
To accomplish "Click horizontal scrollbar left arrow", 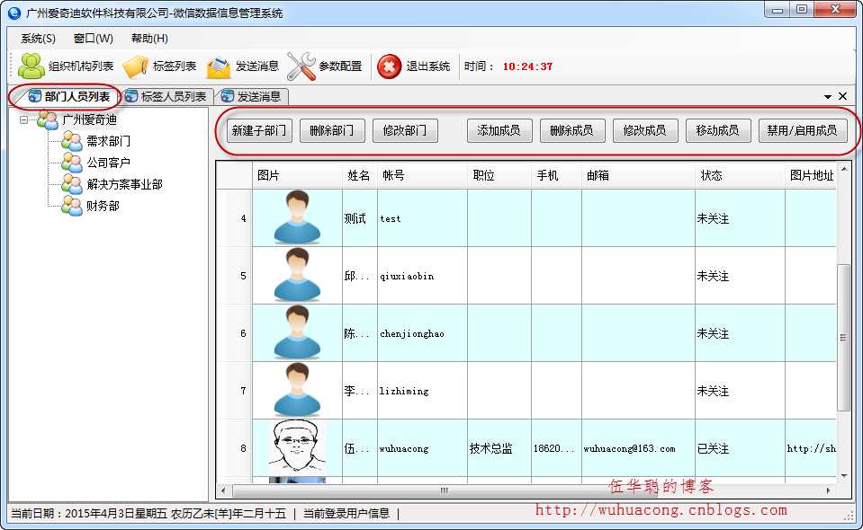I will (223, 490).
